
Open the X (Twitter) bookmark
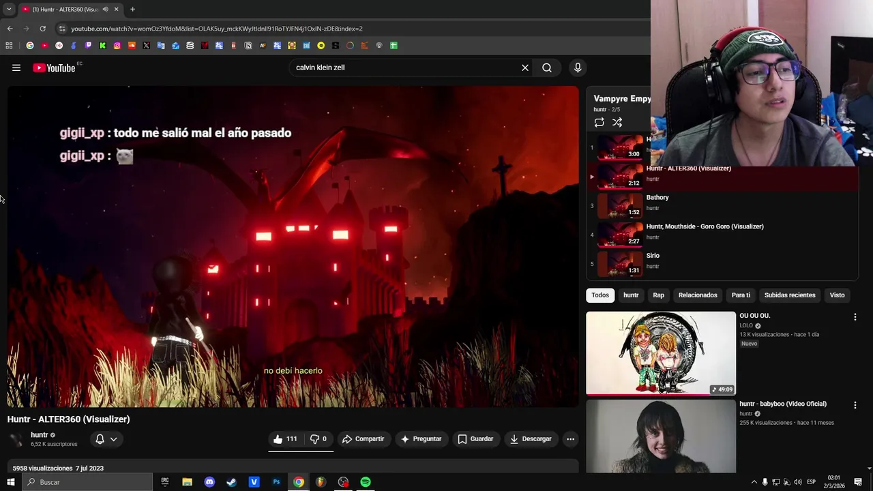click(146, 46)
